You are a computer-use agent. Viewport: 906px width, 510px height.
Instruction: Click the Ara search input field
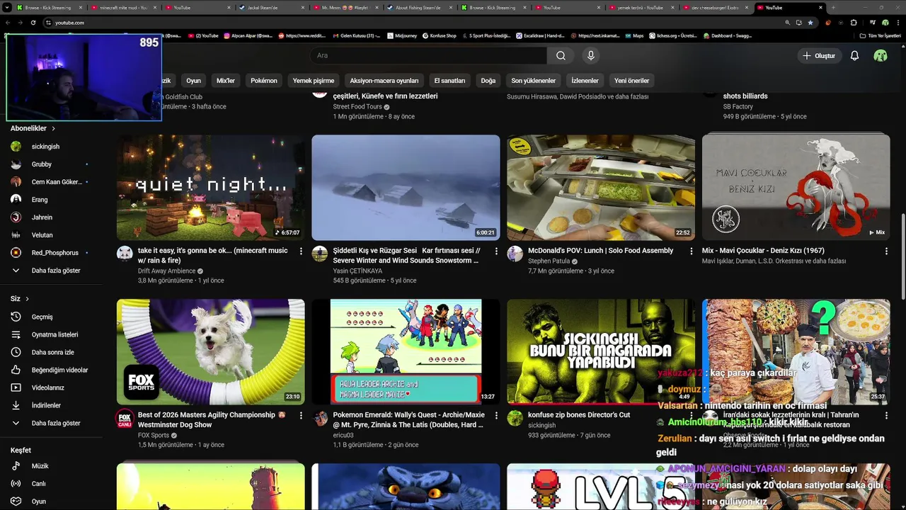(428, 55)
